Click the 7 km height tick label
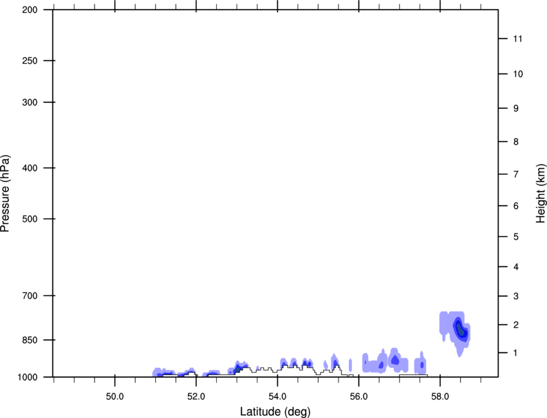Image resolution: width=547 pixels, height=418 pixels. pos(516,174)
